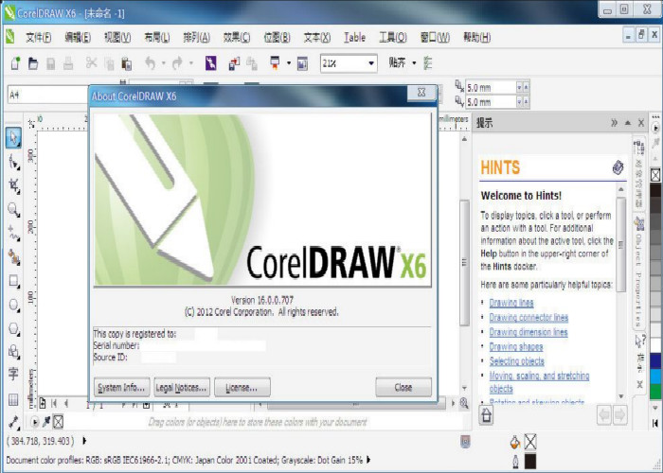Click the Cut toolbar icon
This screenshot has width=663, height=473.
pos(91,63)
